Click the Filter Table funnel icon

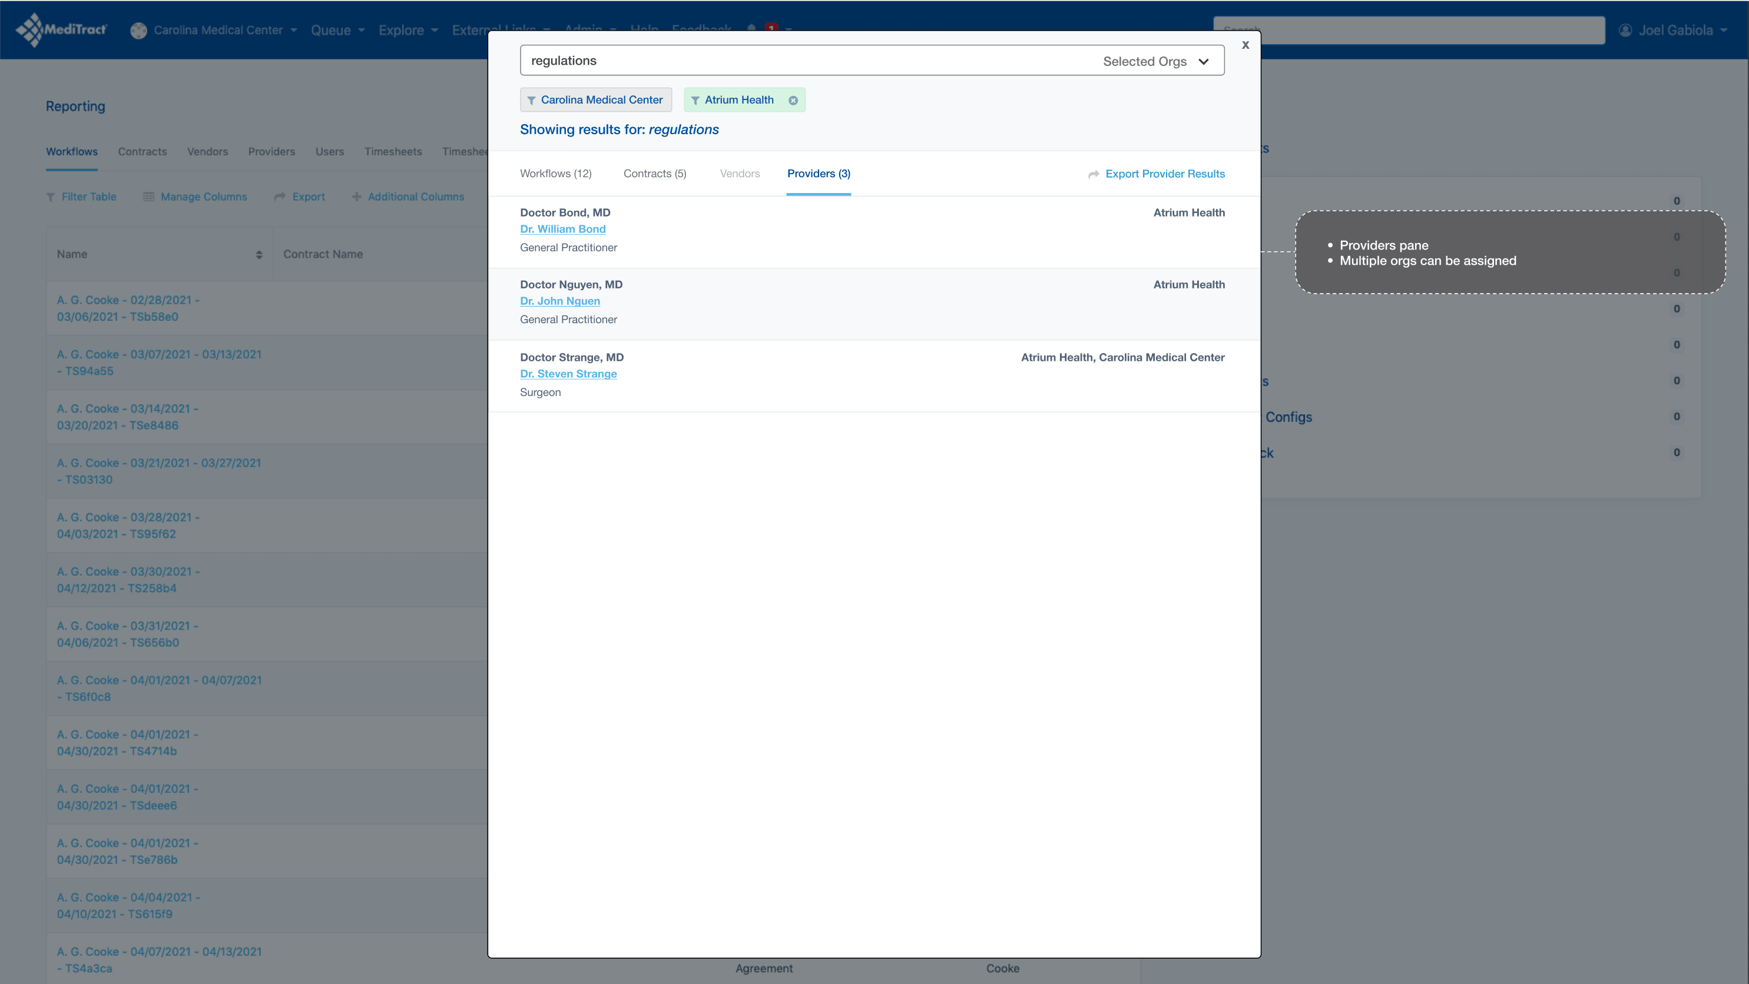51,197
